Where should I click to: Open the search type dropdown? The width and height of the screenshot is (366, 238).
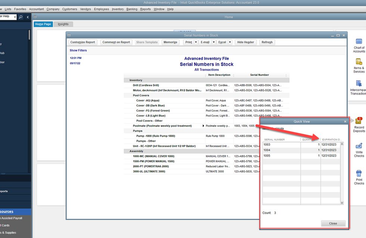15,17
